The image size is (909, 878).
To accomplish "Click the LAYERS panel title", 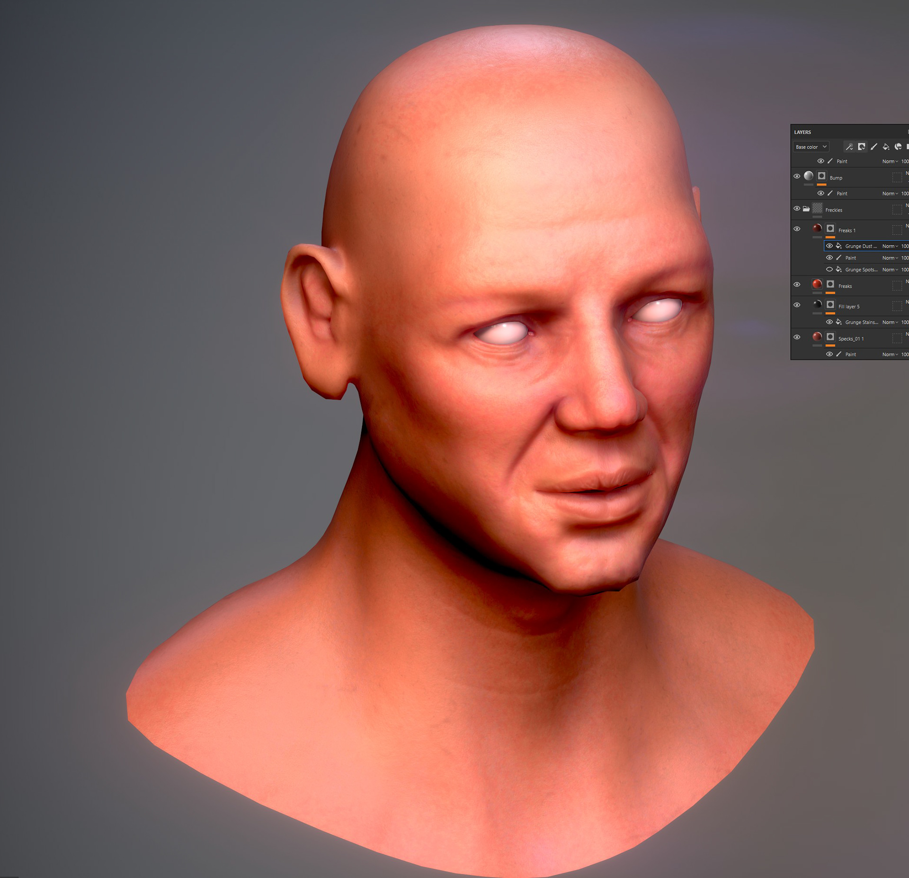I will coord(802,132).
